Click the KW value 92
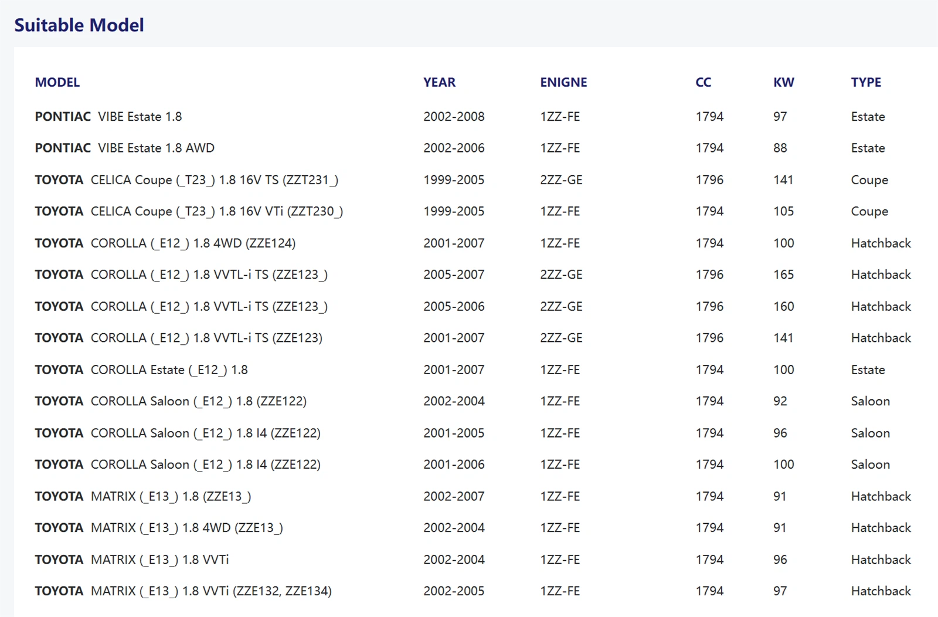This screenshot has width=938, height=617. pyautogui.click(x=780, y=402)
